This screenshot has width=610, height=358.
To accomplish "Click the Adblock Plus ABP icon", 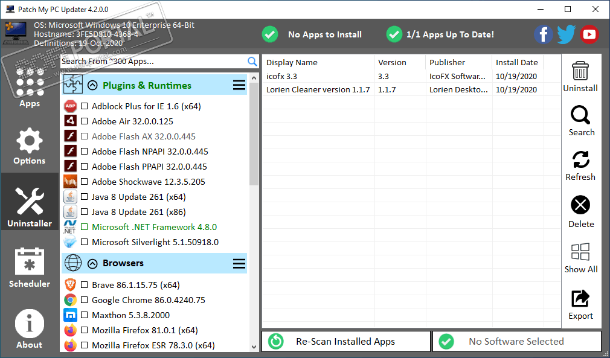I will 71,106.
